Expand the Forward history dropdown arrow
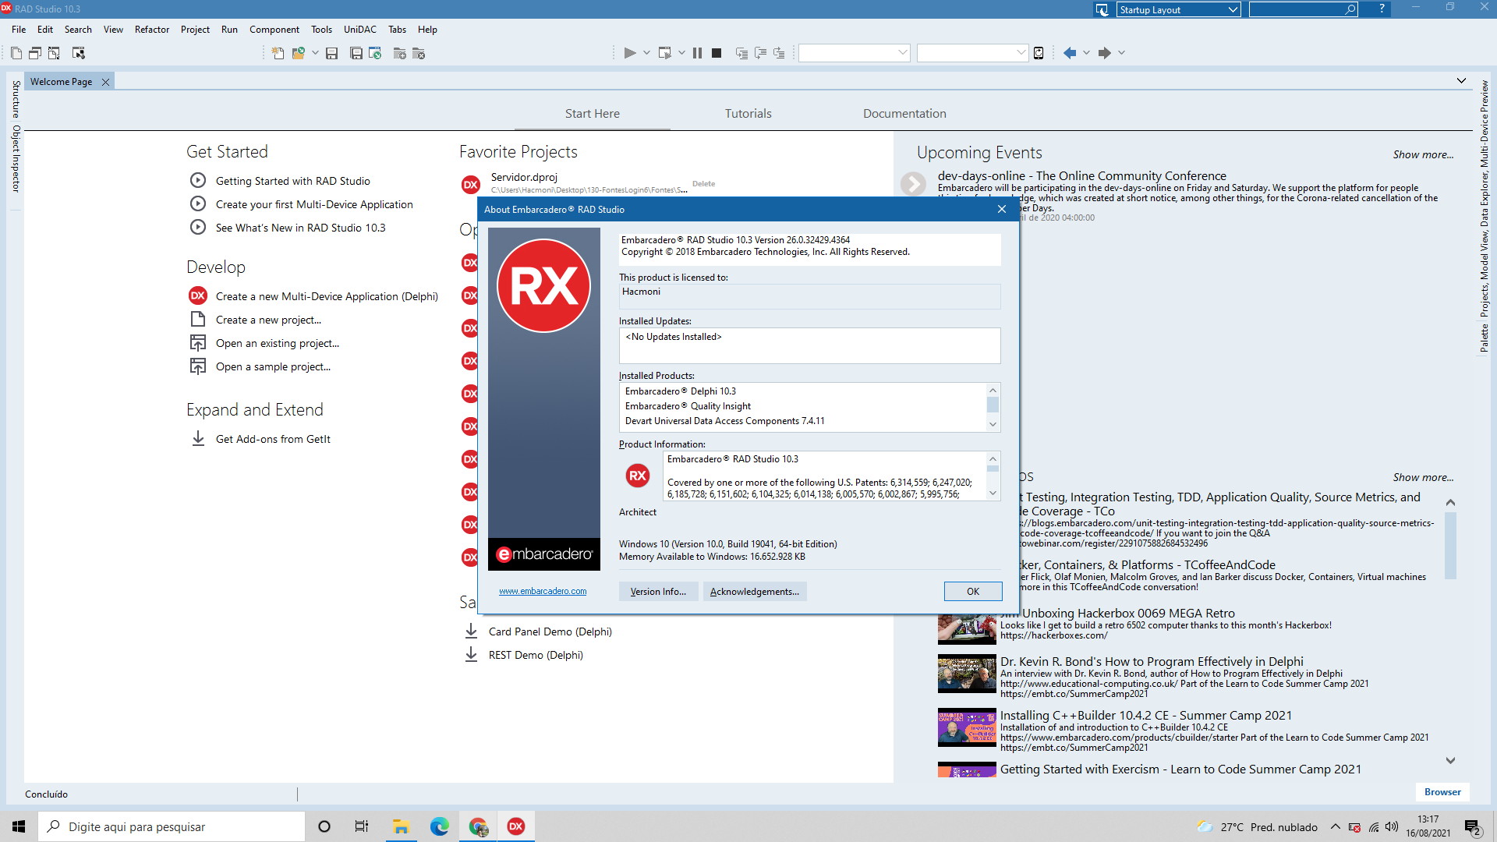Screen dimensions: 1497x842 (x=1121, y=53)
